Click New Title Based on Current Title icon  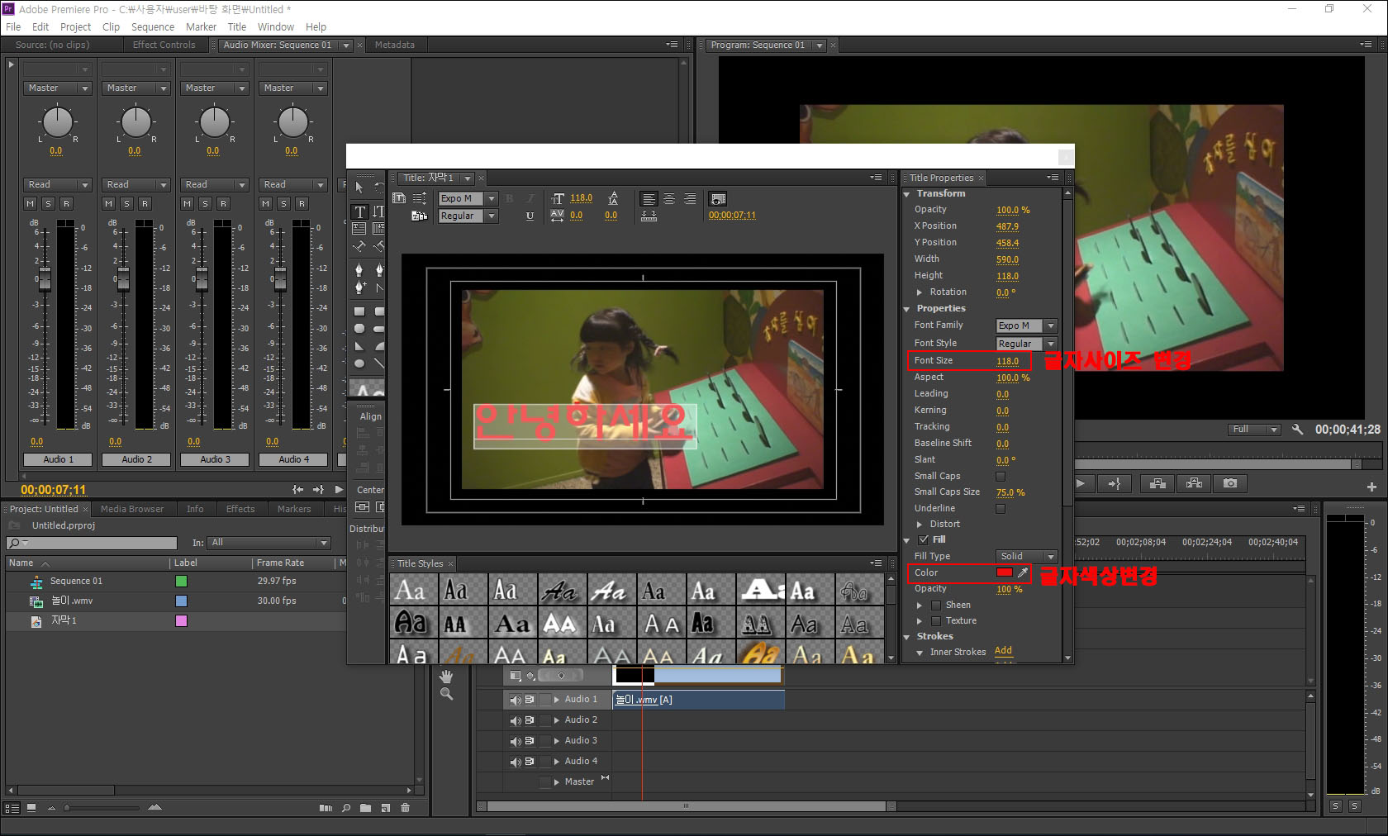point(399,198)
